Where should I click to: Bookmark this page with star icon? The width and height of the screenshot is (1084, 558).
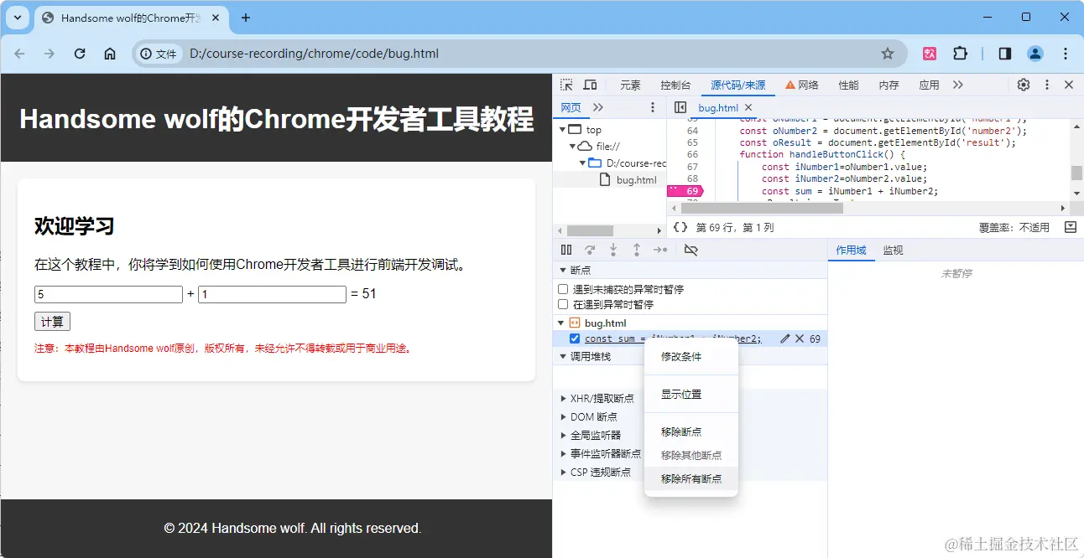[888, 54]
